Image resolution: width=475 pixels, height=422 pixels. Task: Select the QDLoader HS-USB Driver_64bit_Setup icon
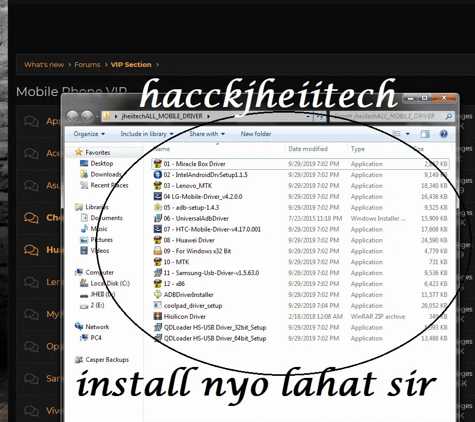click(x=157, y=338)
